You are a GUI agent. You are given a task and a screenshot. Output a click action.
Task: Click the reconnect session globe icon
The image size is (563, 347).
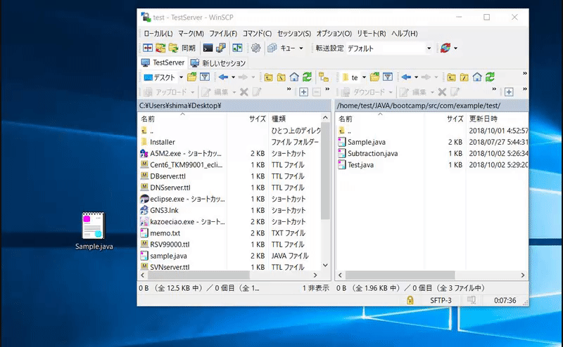[x=445, y=48]
